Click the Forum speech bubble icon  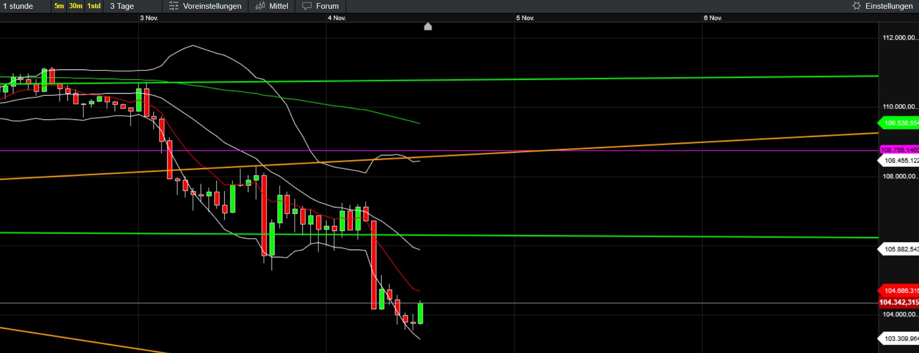(307, 6)
